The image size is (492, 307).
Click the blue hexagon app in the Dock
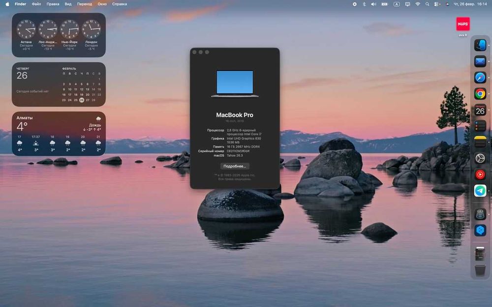(480, 230)
